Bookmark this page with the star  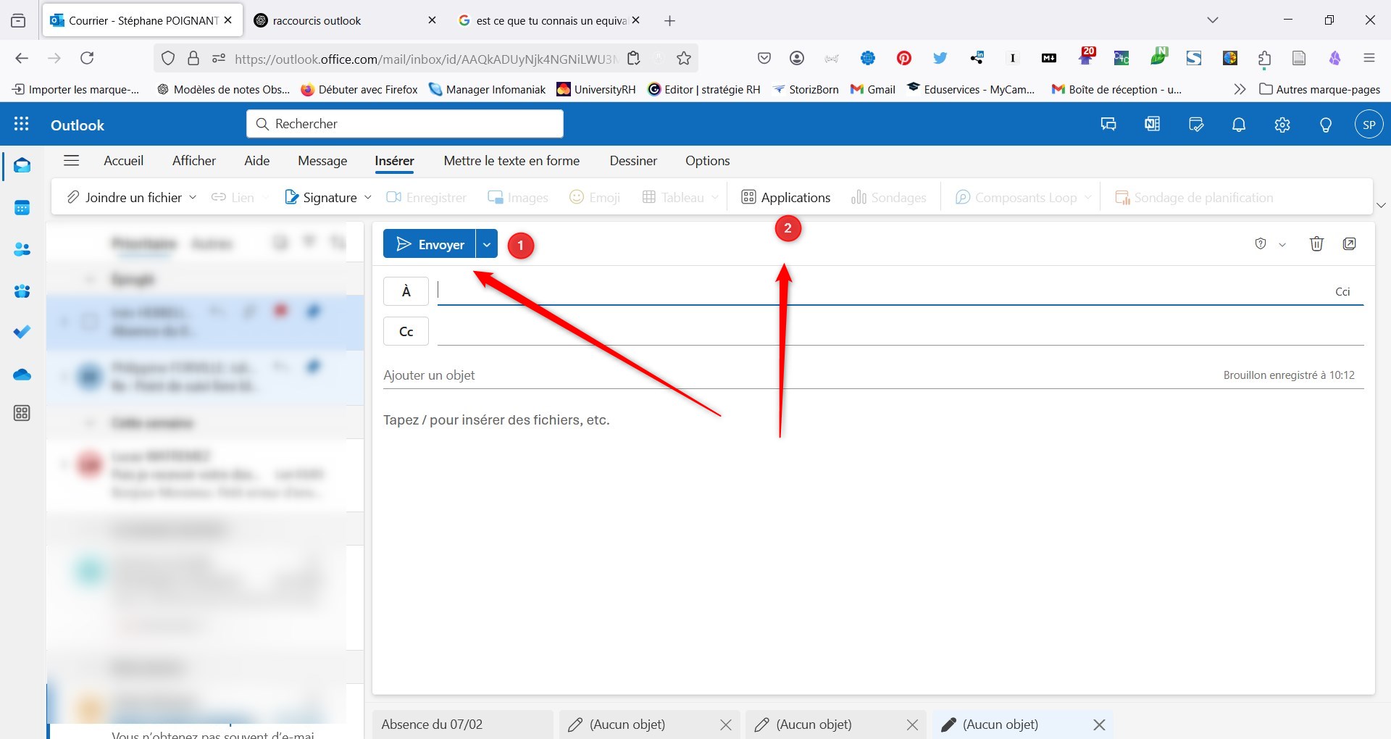point(683,58)
